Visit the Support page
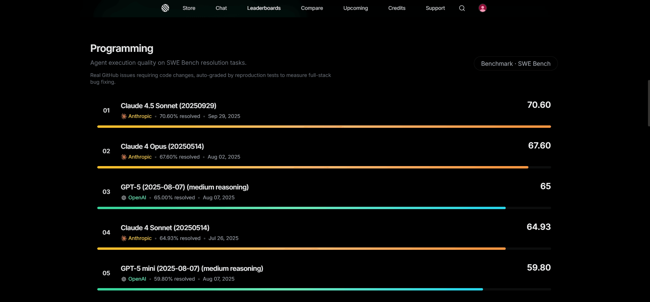This screenshot has height=302, width=650. point(435,8)
